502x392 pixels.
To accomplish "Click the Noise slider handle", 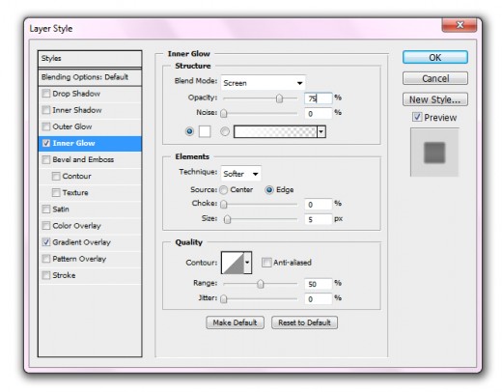I will point(224,113).
